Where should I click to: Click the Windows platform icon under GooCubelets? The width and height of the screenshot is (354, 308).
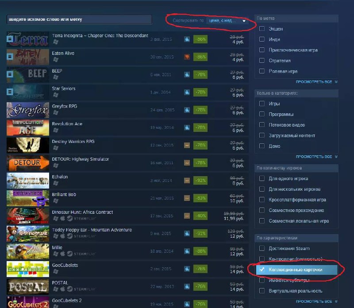tap(56, 271)
